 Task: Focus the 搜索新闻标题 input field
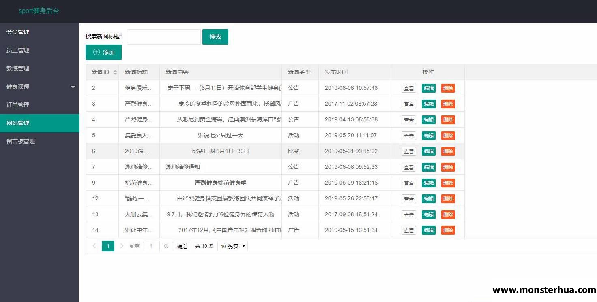tap(164, 37)
